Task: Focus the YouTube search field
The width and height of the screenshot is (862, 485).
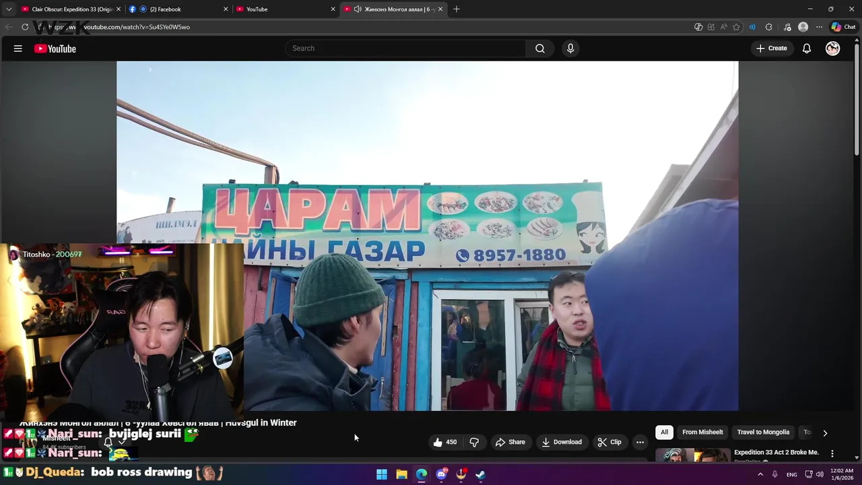Action: pyautogui.click(x=405, y=48)
